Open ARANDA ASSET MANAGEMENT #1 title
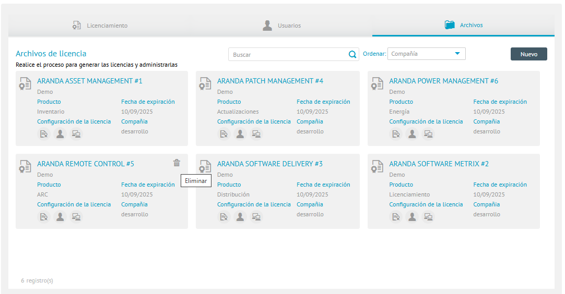This screenshot has height=294, width=565. [x=90, y=81]
